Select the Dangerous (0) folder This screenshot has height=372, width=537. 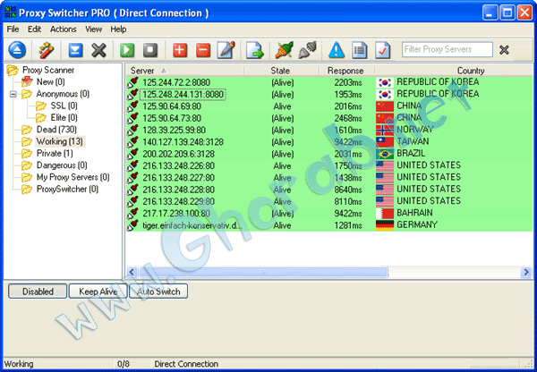tap(62, 165)
